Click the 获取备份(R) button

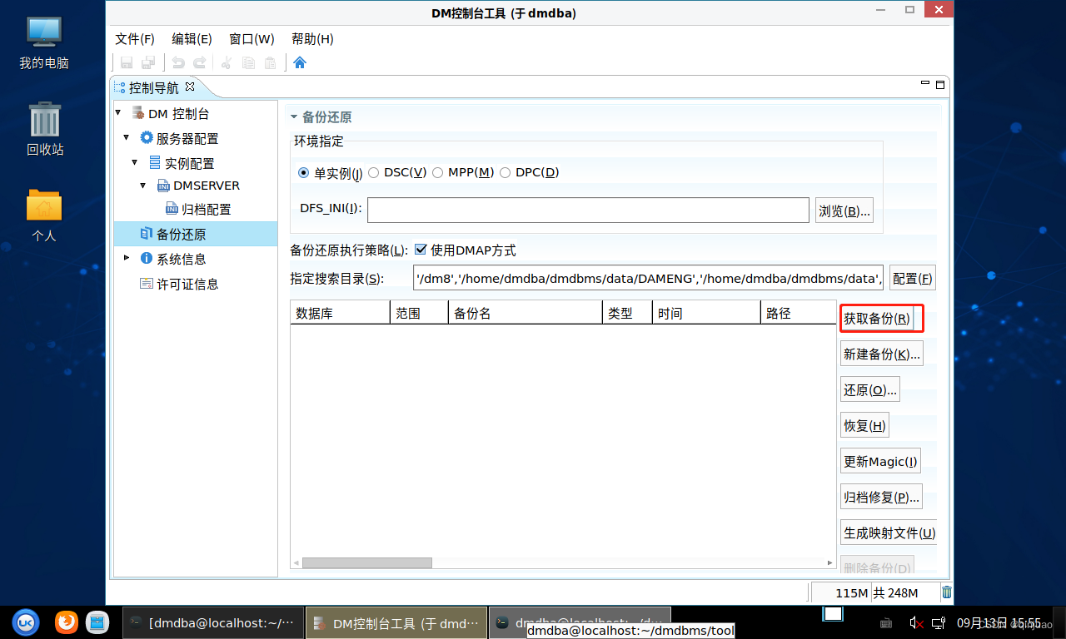coord(877,319)
